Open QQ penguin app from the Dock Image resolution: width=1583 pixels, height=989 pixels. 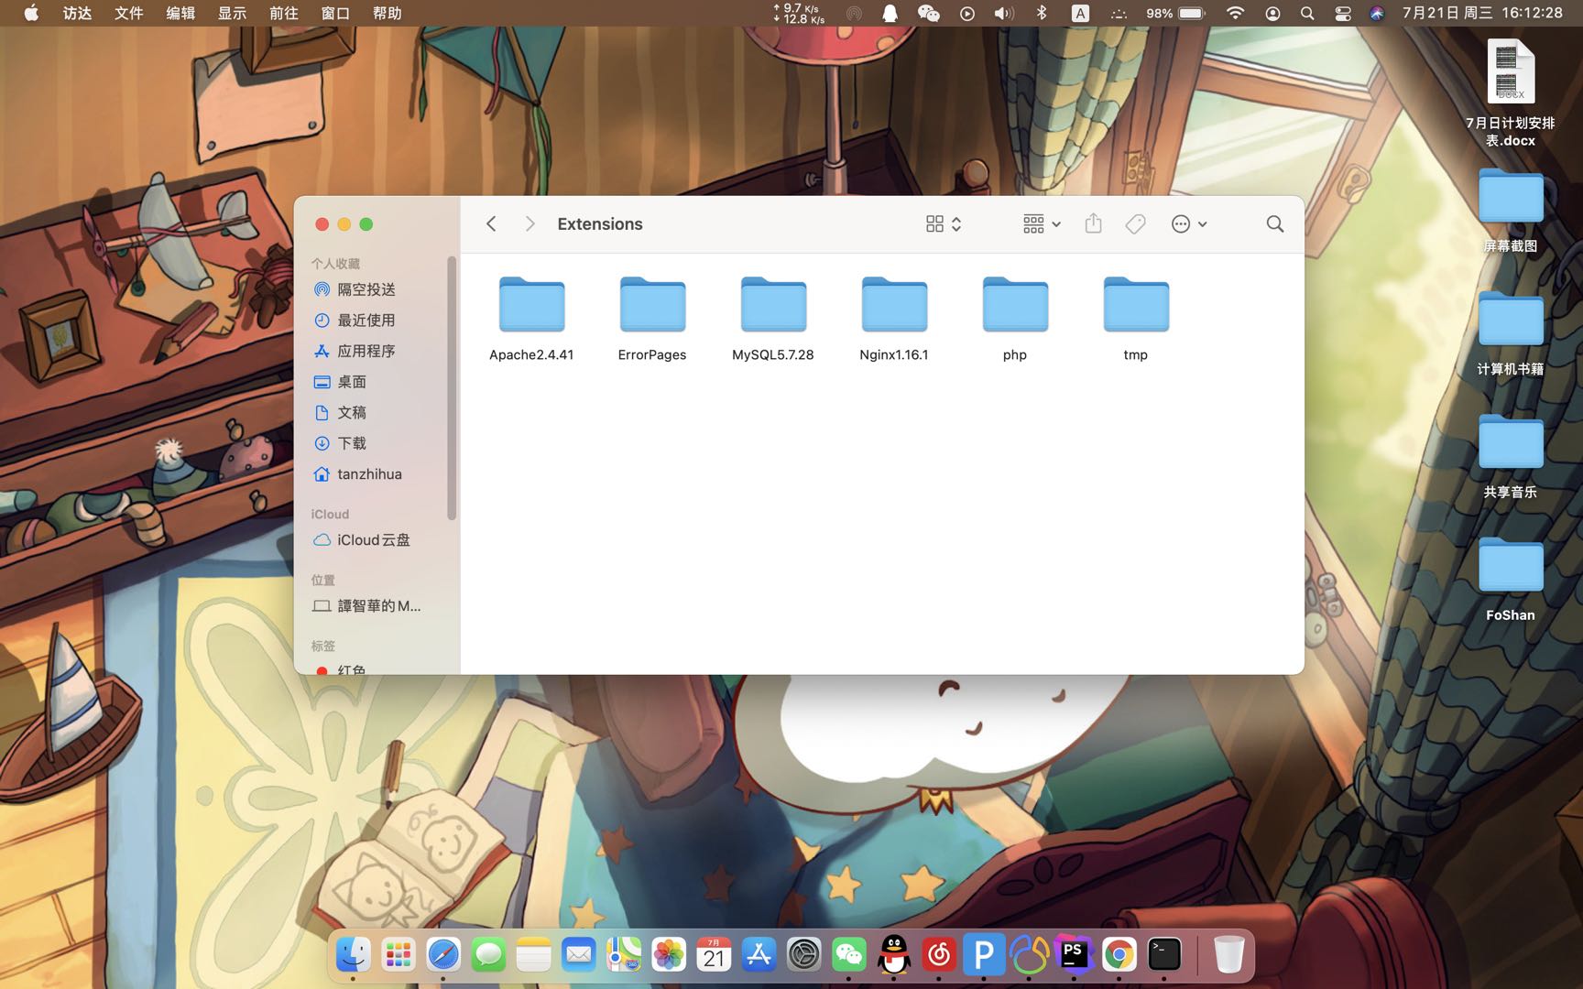[894, 956]
